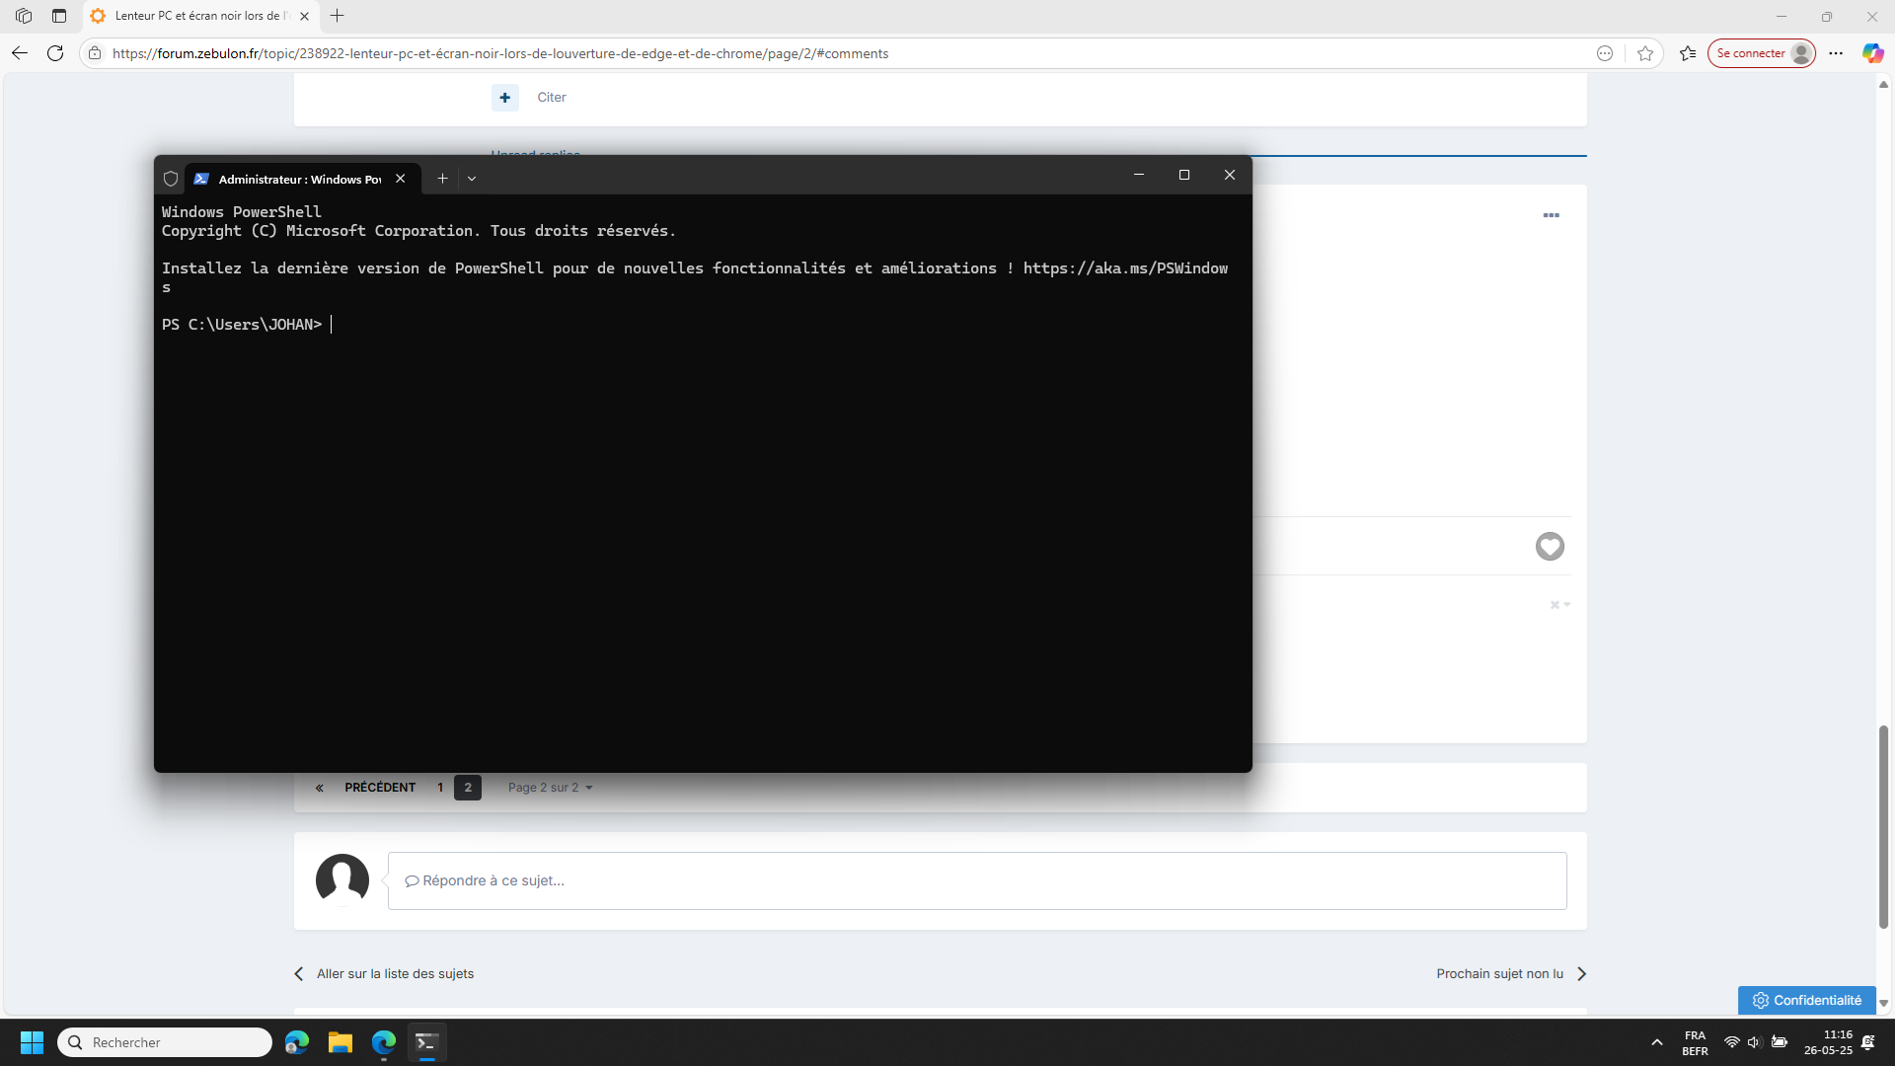Click the favorites star in address bar
This screenshot has height=1066, width=1895.
1644,53
